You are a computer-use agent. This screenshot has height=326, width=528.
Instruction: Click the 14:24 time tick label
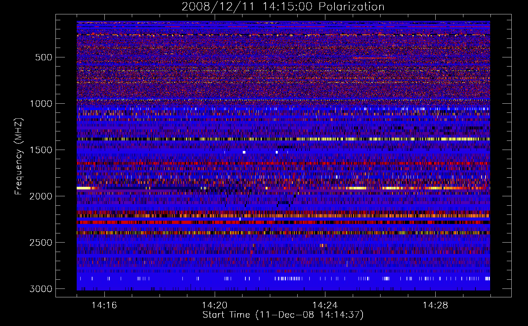(x=325, y=305)
